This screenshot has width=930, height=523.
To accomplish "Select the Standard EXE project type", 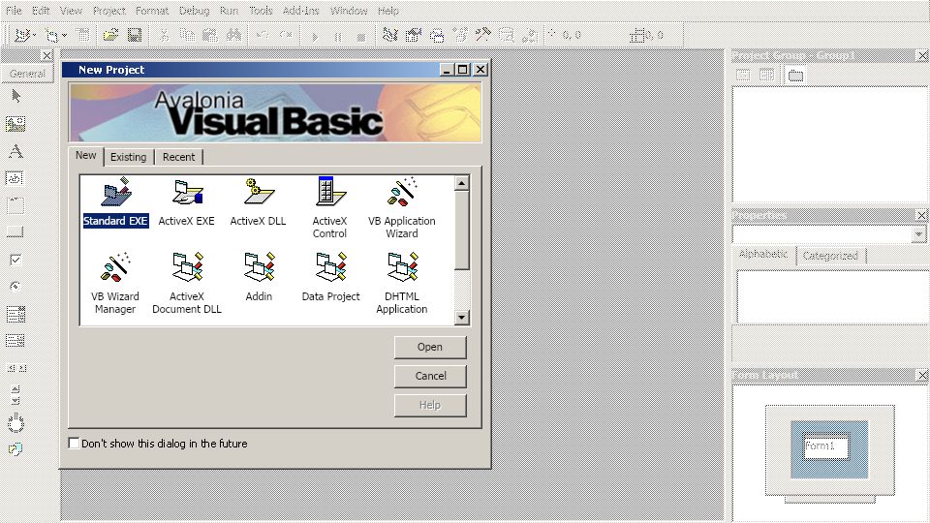I will [x=115, y=201].
